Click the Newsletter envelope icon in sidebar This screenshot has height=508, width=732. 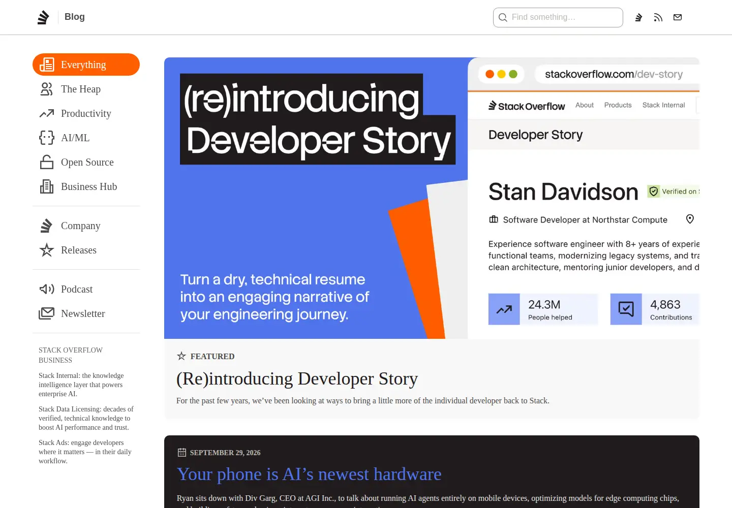[47, 313]
